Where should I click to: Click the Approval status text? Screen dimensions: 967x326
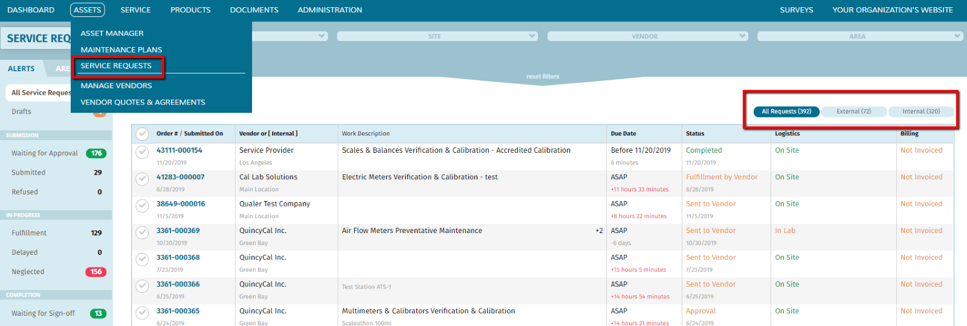(x=701, y=311)
